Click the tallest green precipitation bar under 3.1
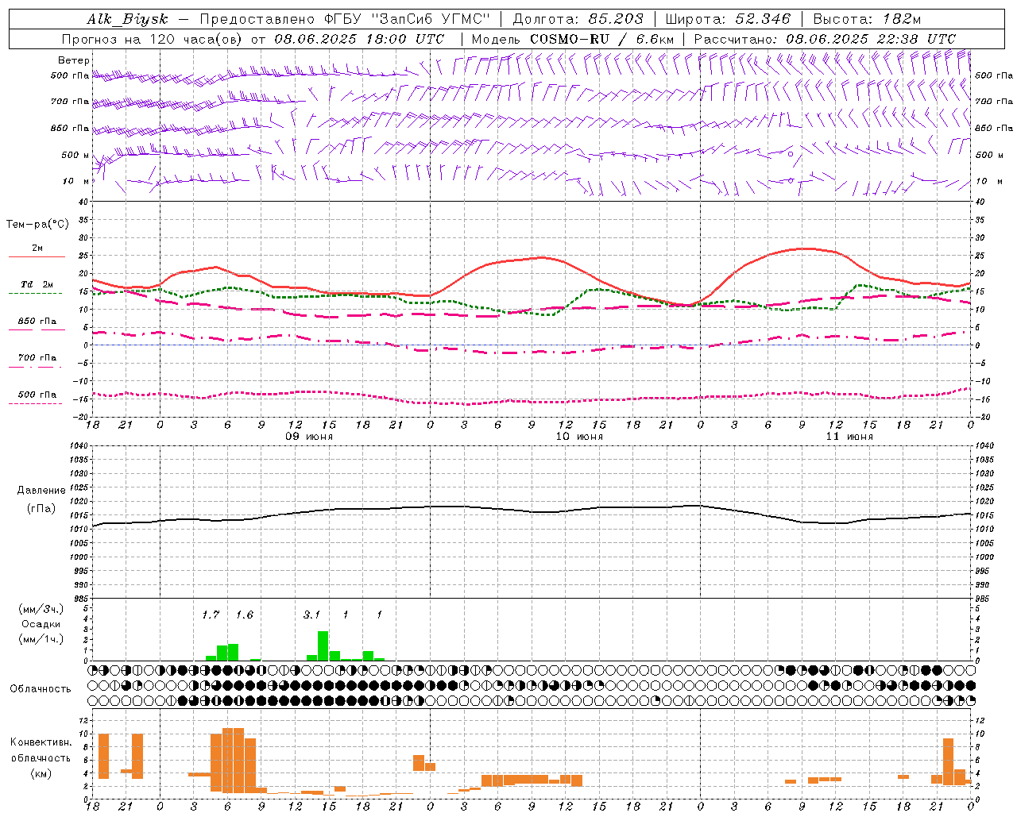Image resolution: width=1017 pixels, height=813 pixels. (x=323, y=646)
